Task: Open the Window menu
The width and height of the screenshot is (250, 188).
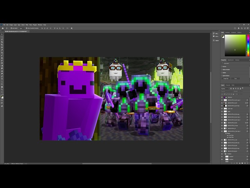Action: (x=40, y=25)
